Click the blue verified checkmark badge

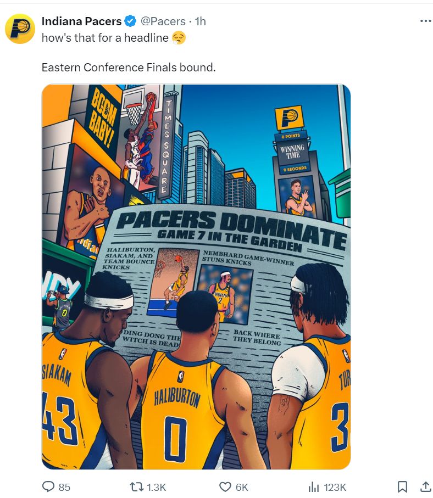coord(130,21)
